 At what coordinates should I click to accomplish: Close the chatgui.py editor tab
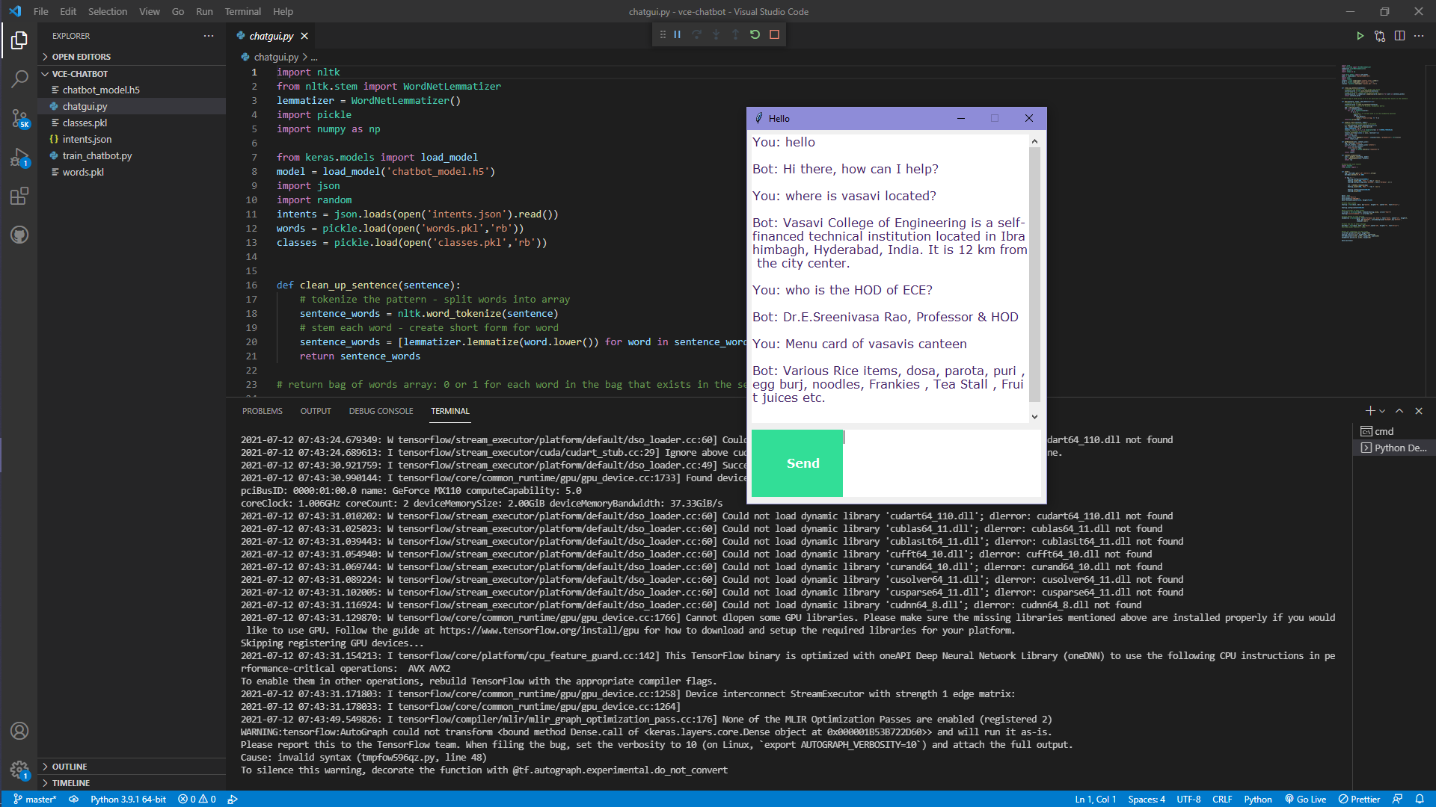304,36
